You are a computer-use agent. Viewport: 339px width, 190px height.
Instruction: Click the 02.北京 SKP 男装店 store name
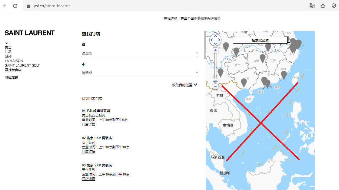click(x=97, y=138)
